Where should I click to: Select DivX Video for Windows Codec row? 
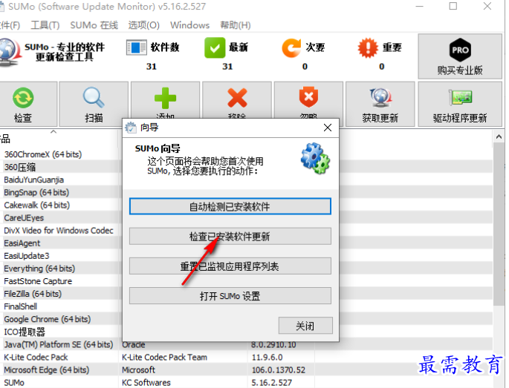click(60, 231)
